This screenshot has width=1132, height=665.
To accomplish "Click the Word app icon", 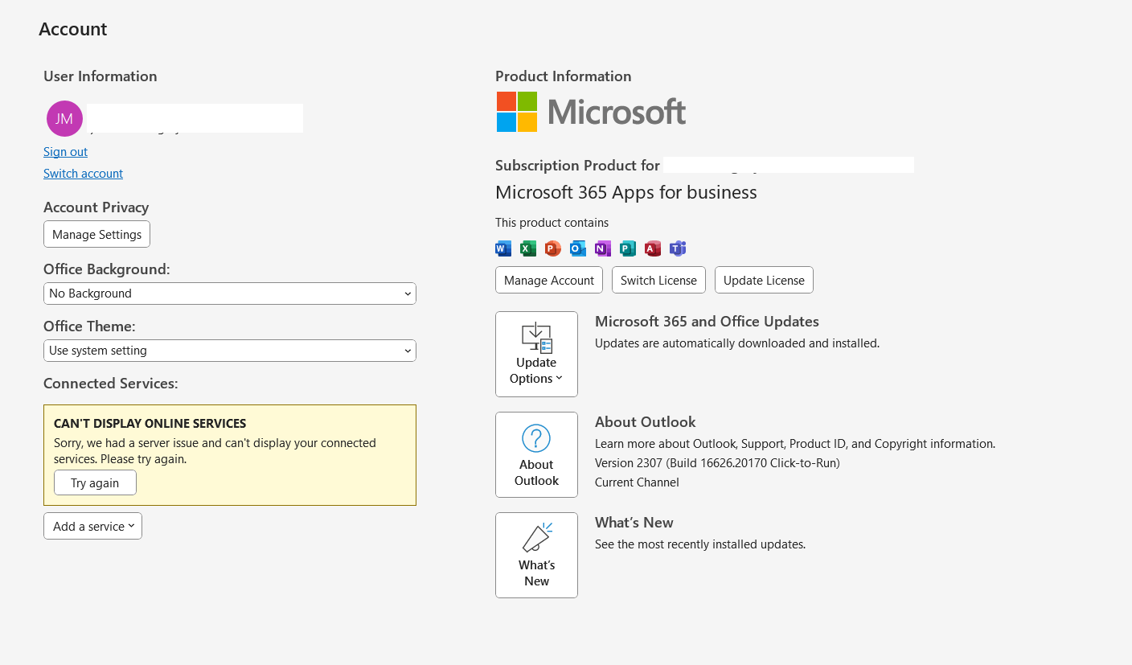I will 502,248.
